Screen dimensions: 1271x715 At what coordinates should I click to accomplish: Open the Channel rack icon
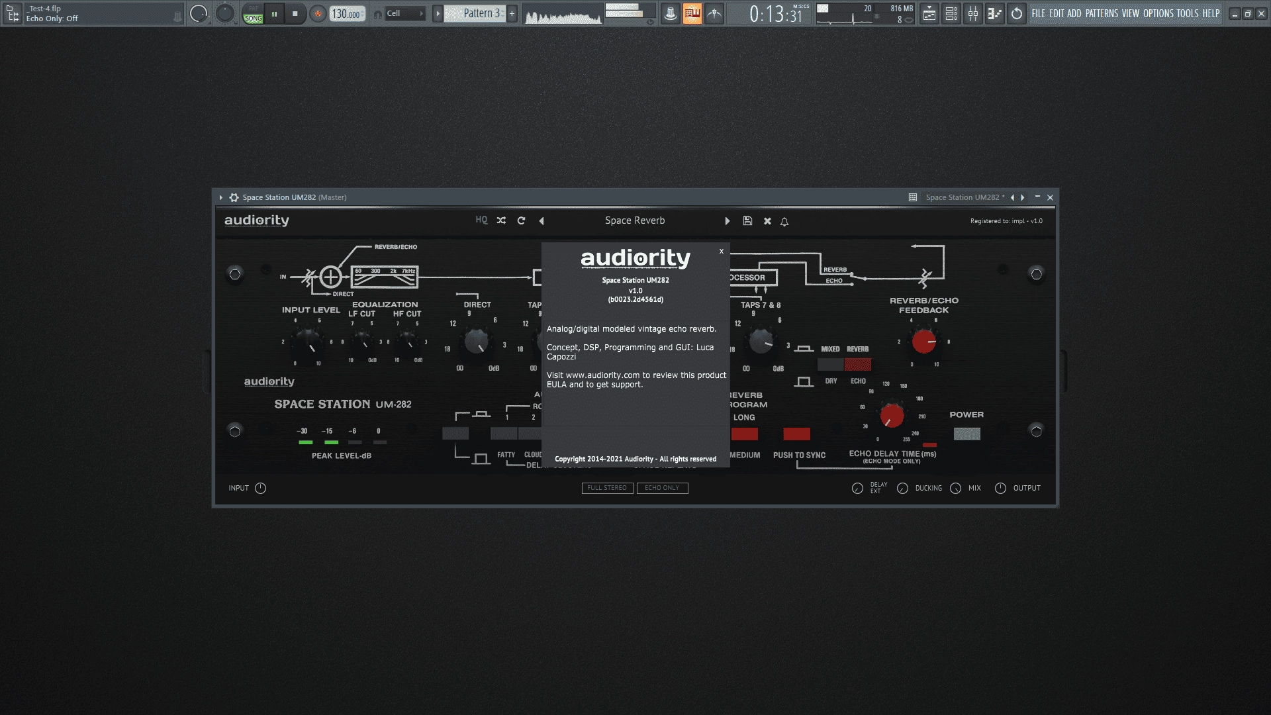951,13
